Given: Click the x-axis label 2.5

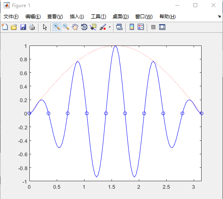Looking at the screenshot, I should tap(166, 187).
